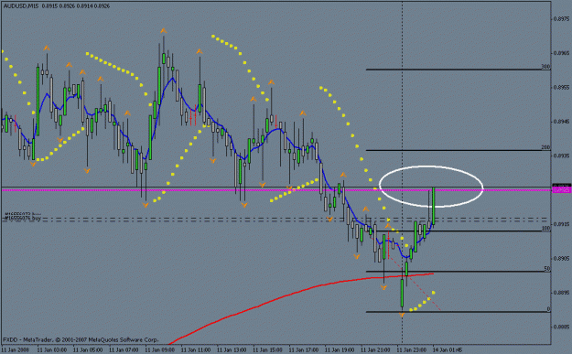Click the 14 Jan 01:45 time label
Viewport: 572px width, 354px height.
click(x=448, y=350)
